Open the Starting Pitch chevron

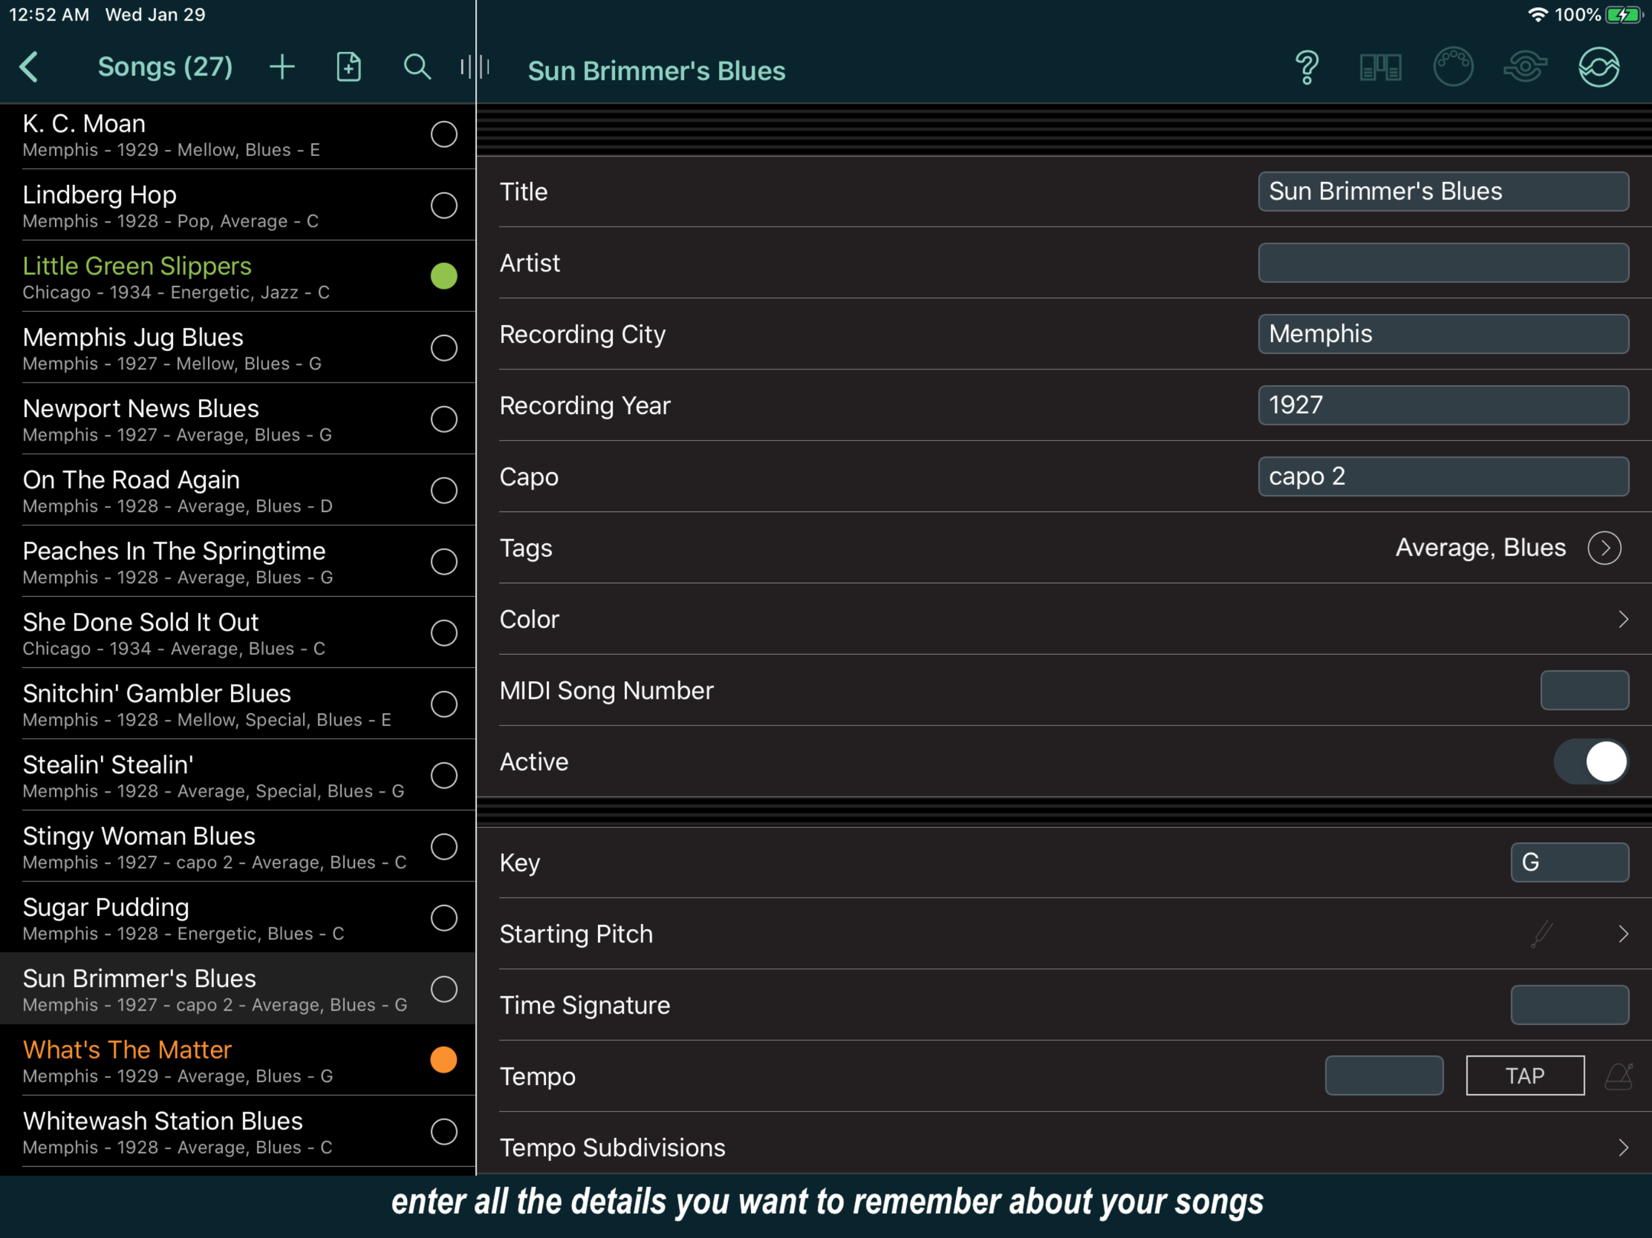[1622, 933]
